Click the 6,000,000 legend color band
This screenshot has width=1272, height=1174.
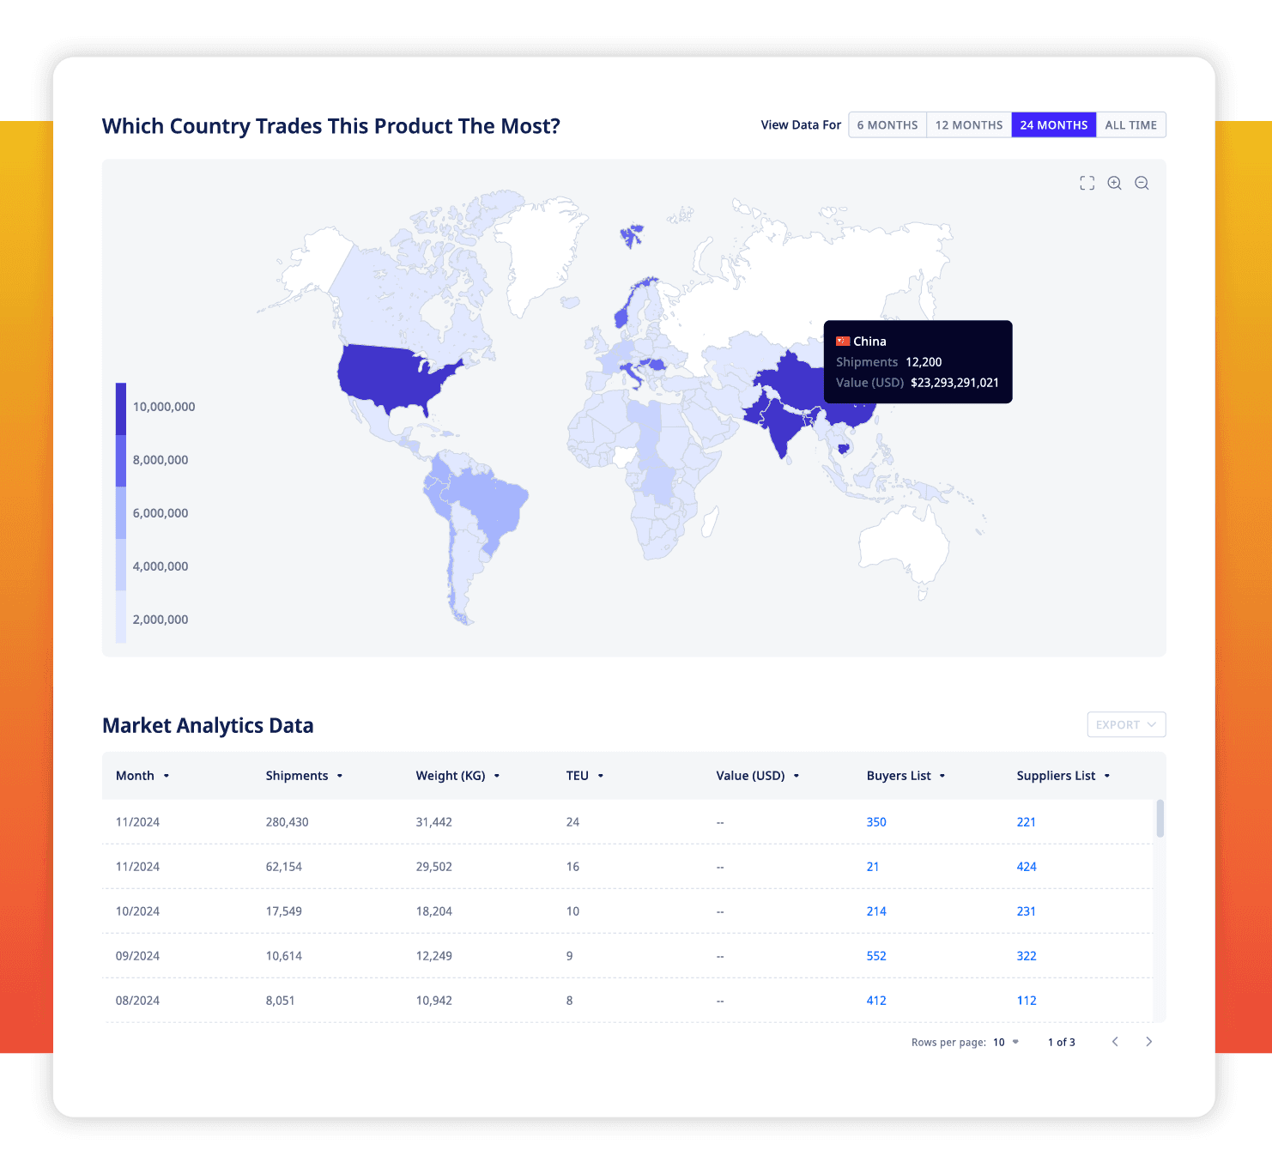(121, 513)
